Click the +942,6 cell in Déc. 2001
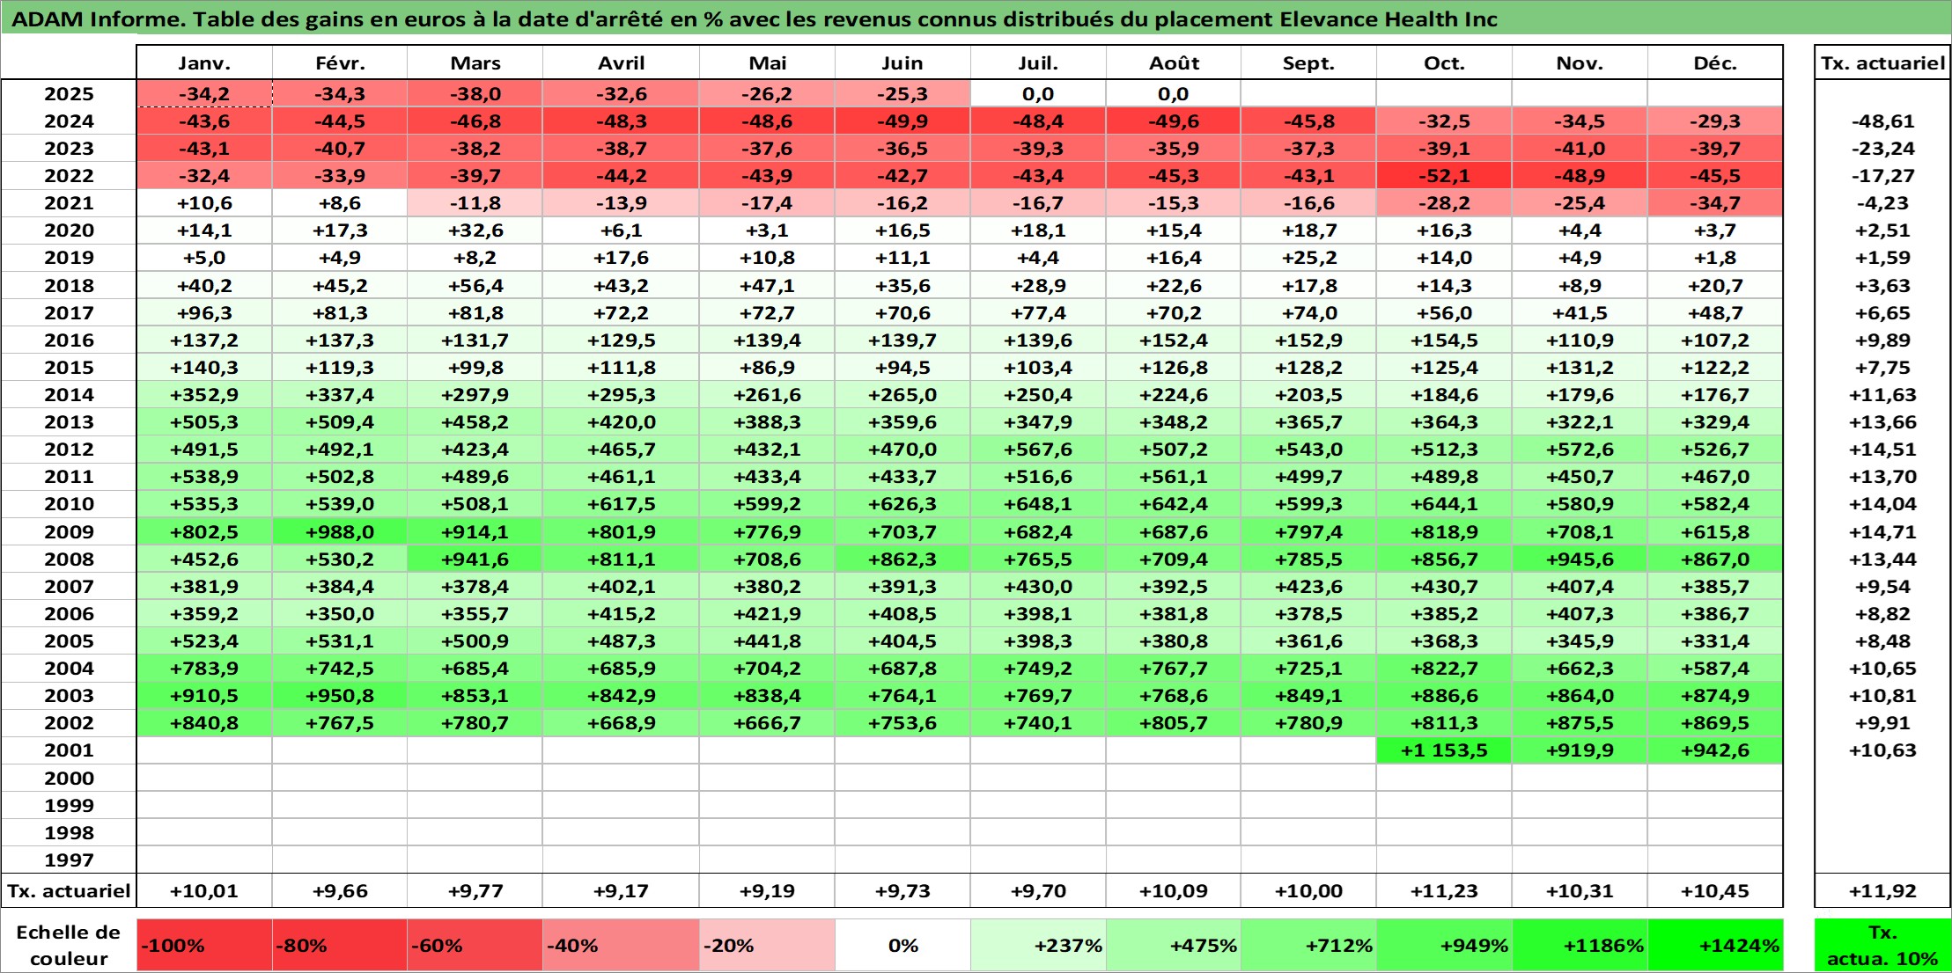 pyautogui.click(x=1715, y=750)
